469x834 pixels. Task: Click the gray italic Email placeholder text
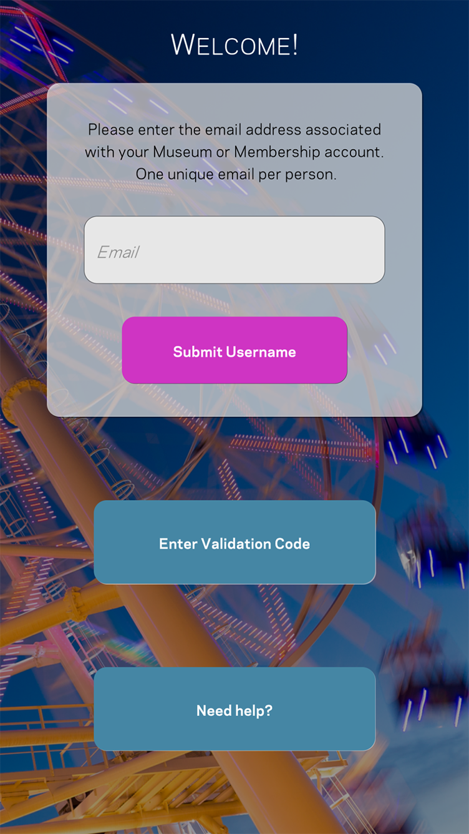click(x=118, y=252)
